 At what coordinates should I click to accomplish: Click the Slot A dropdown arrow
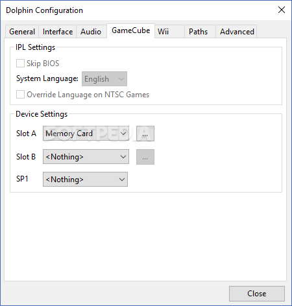pos(123,134)
